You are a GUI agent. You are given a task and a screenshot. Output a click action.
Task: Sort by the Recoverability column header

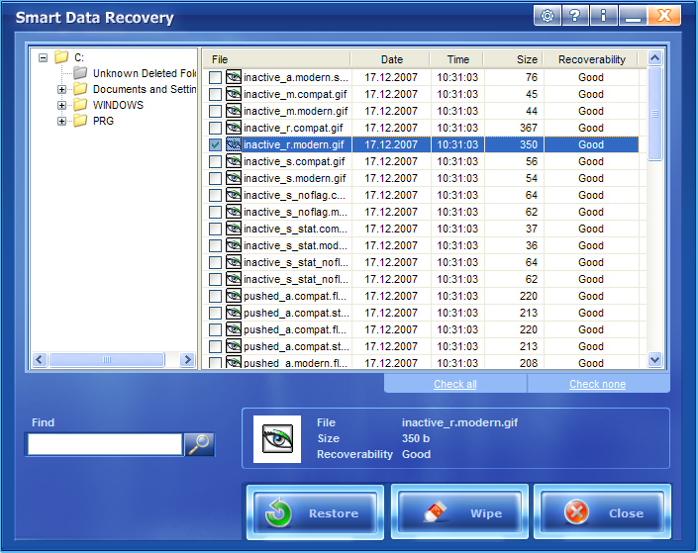(591, 59)
